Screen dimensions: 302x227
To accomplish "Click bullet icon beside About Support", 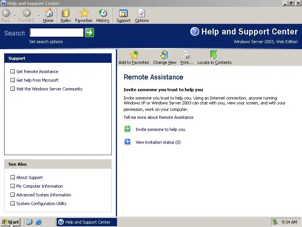I will point(12,177).
